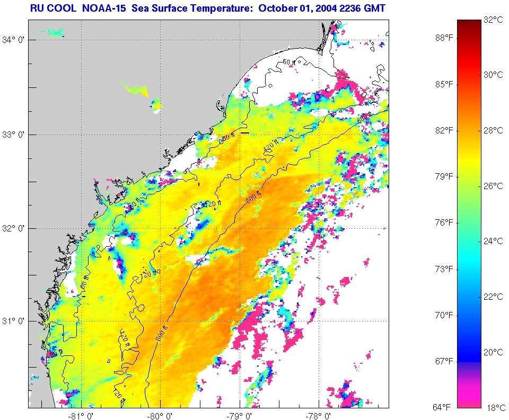
Task: Click the 85°F colorbar label
Action: (444, 84)
